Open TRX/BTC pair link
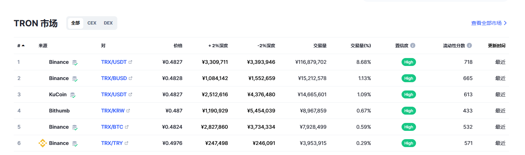The height and width of the screenshot is (155, 525). click(x=112, y=127)
